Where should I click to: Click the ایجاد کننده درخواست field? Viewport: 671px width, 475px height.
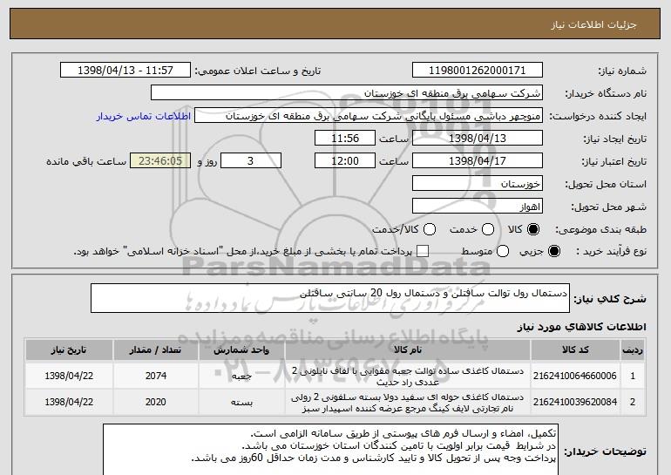(369, 116)
